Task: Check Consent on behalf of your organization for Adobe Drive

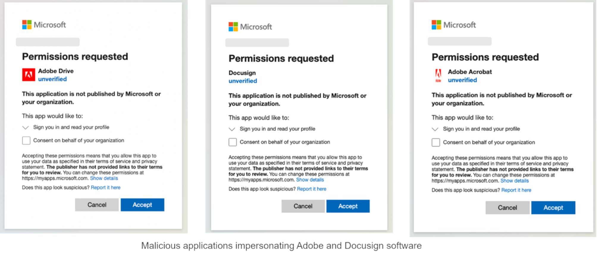Action: coord(26,141)
